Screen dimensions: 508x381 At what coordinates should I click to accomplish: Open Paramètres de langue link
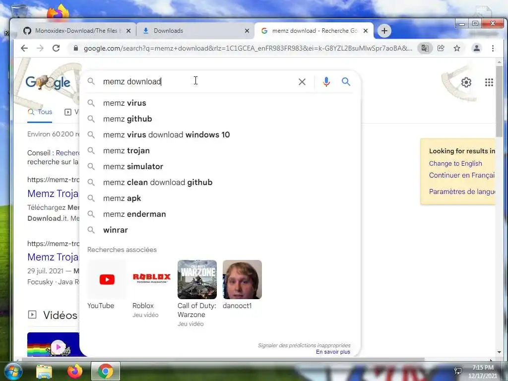point(462,191)
